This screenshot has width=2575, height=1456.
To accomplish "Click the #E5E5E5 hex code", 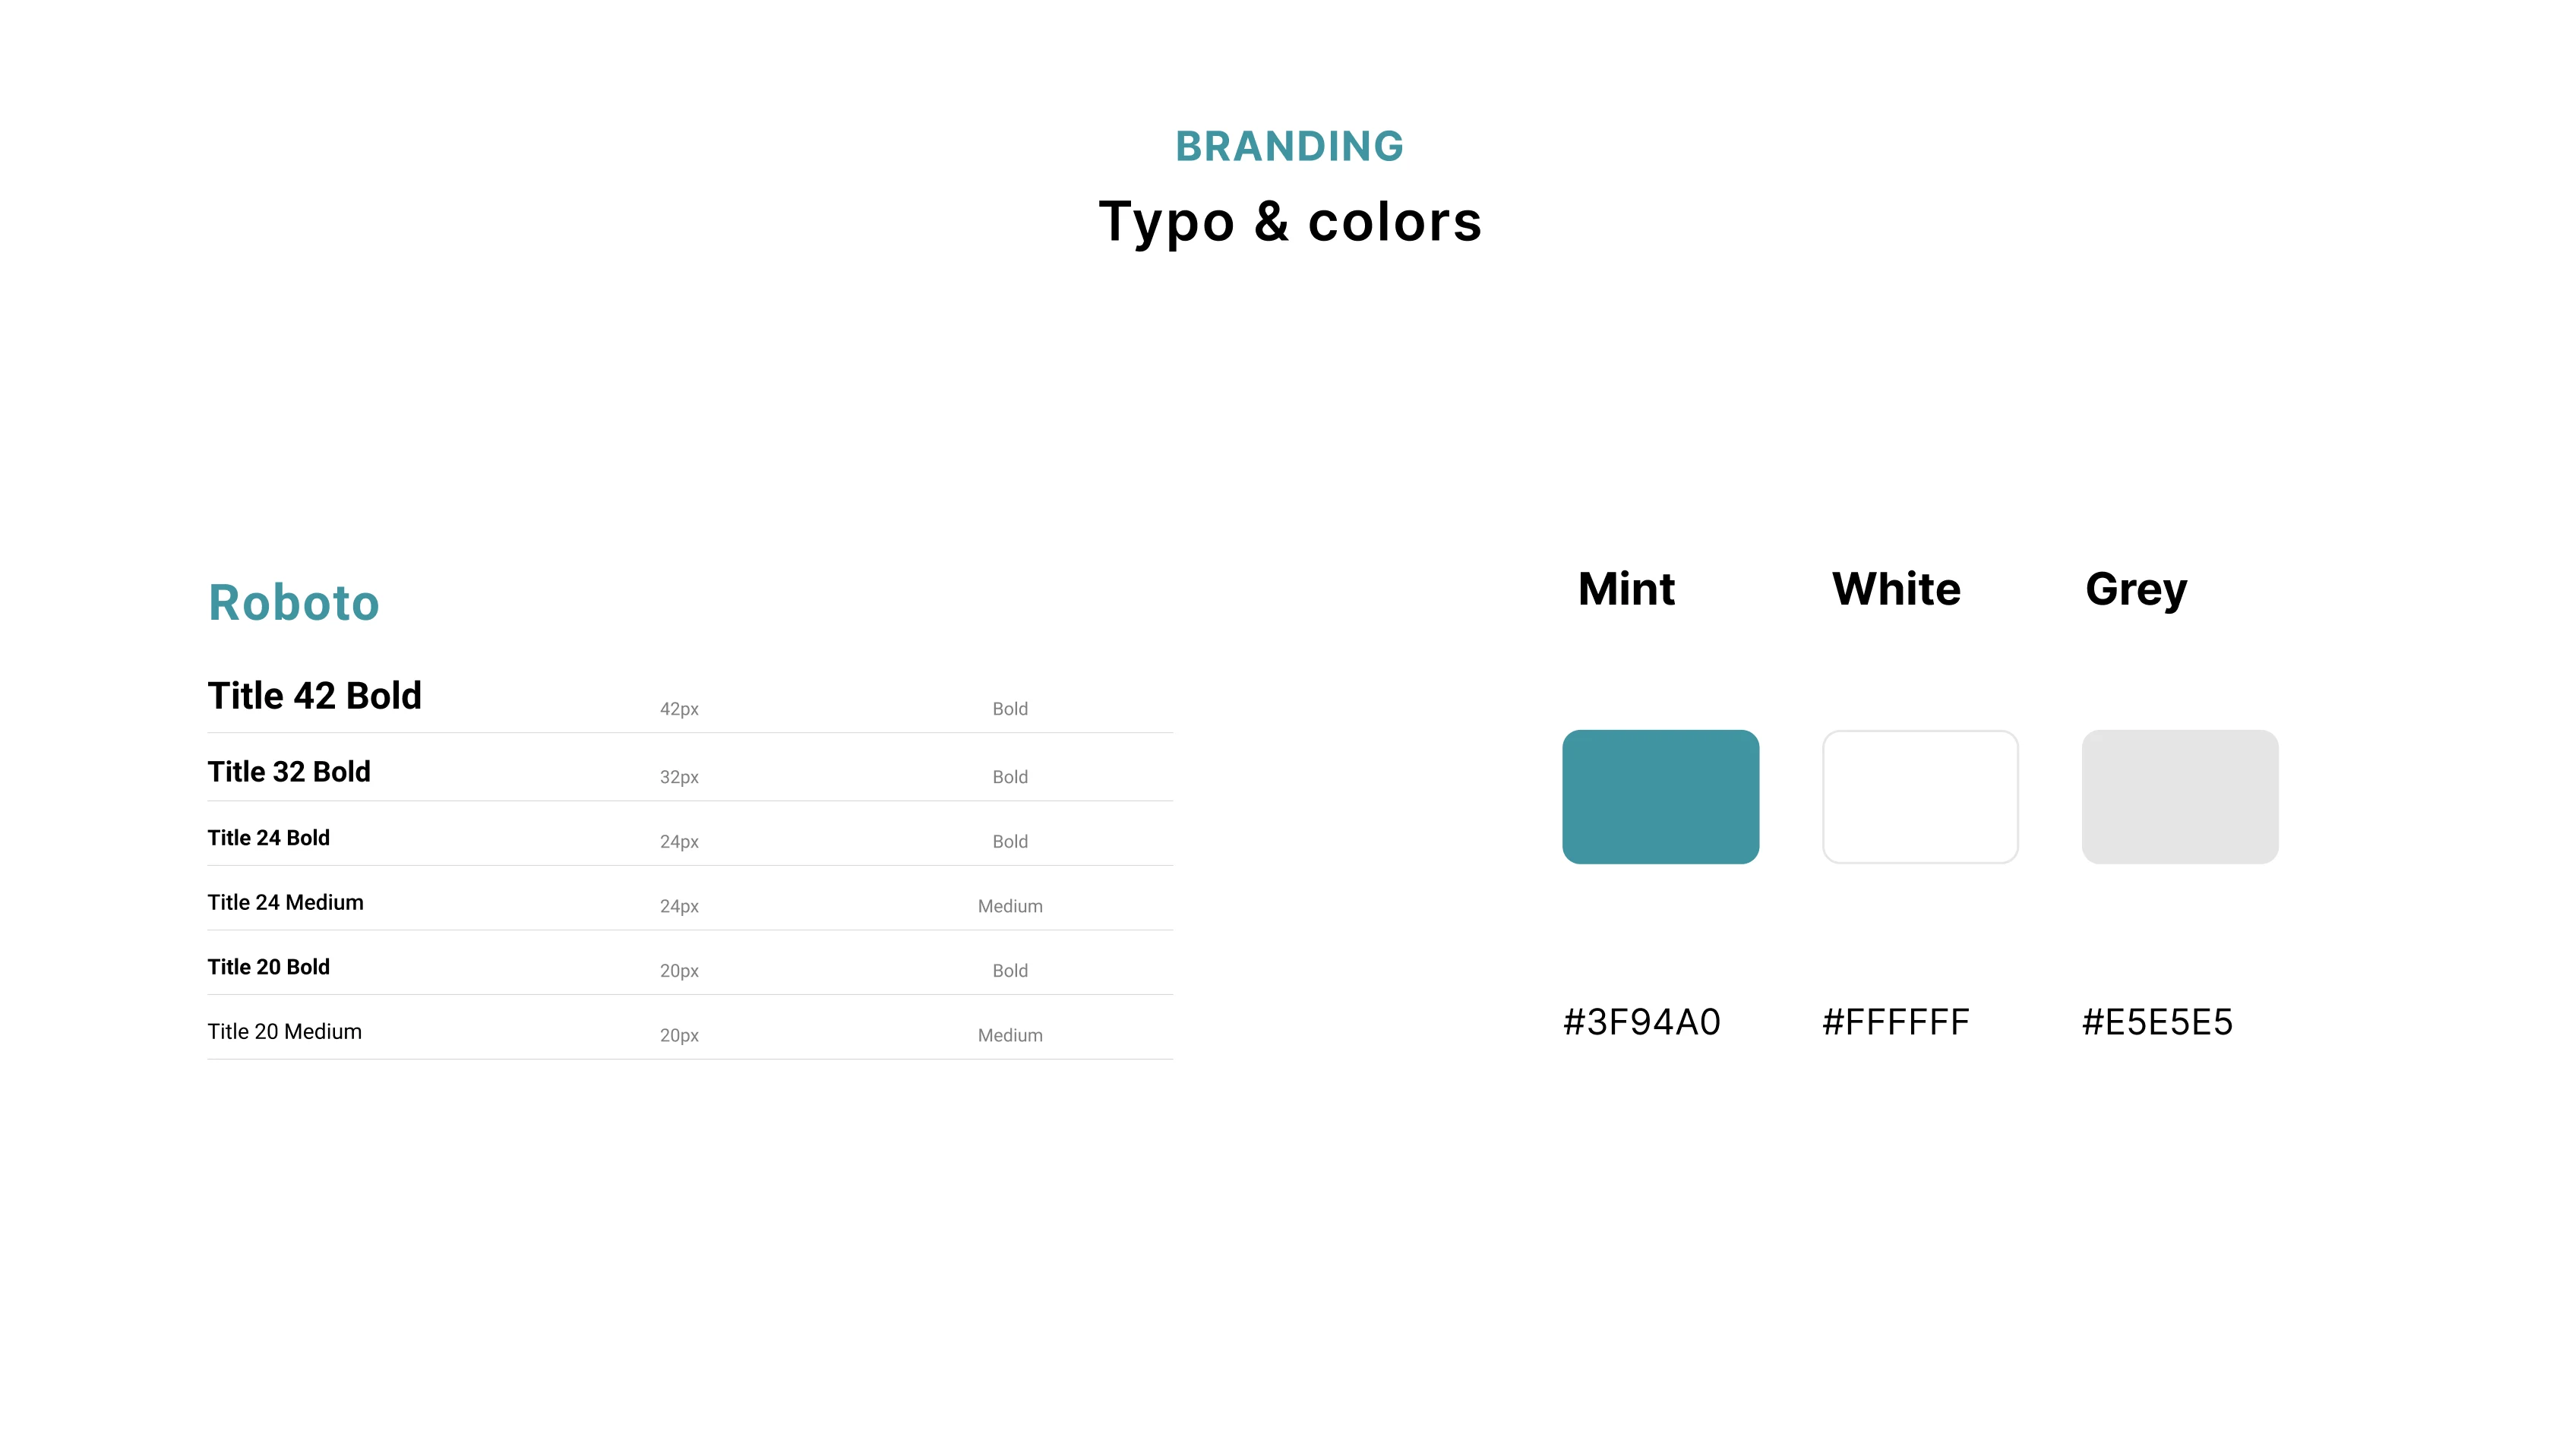I will (x=2157, y=1022).
